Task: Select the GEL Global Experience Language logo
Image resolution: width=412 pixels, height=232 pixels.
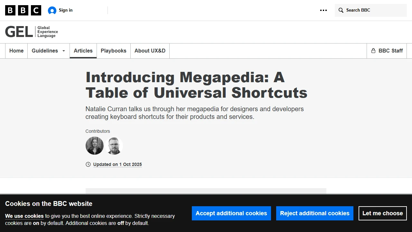Action: pos(31,31)
